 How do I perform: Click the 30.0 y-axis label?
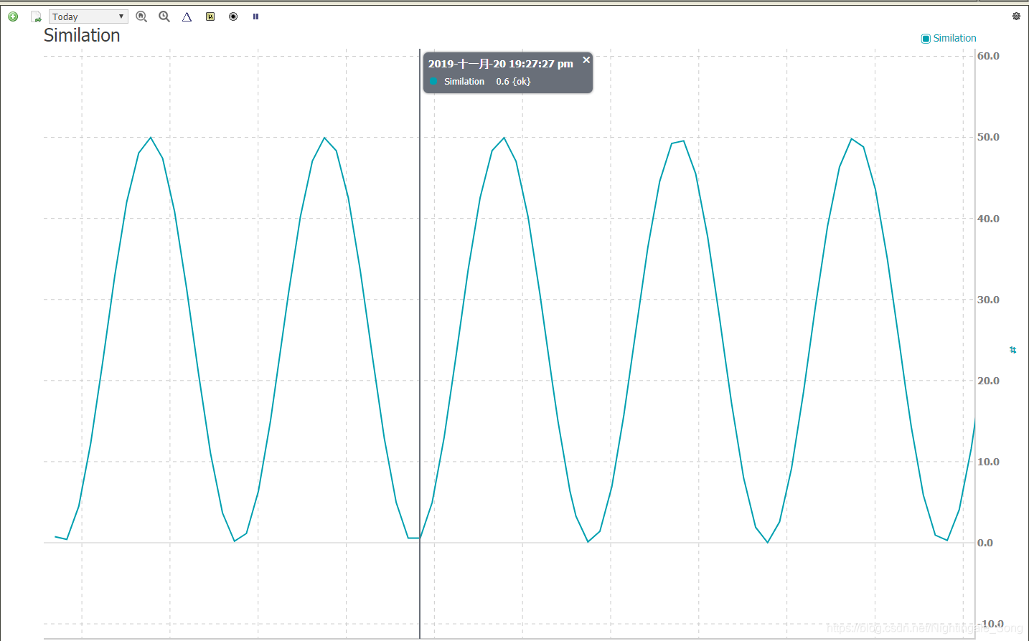[988, 300]
